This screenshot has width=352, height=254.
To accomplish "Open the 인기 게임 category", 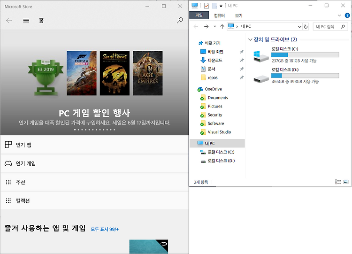I will click(94, 163).
